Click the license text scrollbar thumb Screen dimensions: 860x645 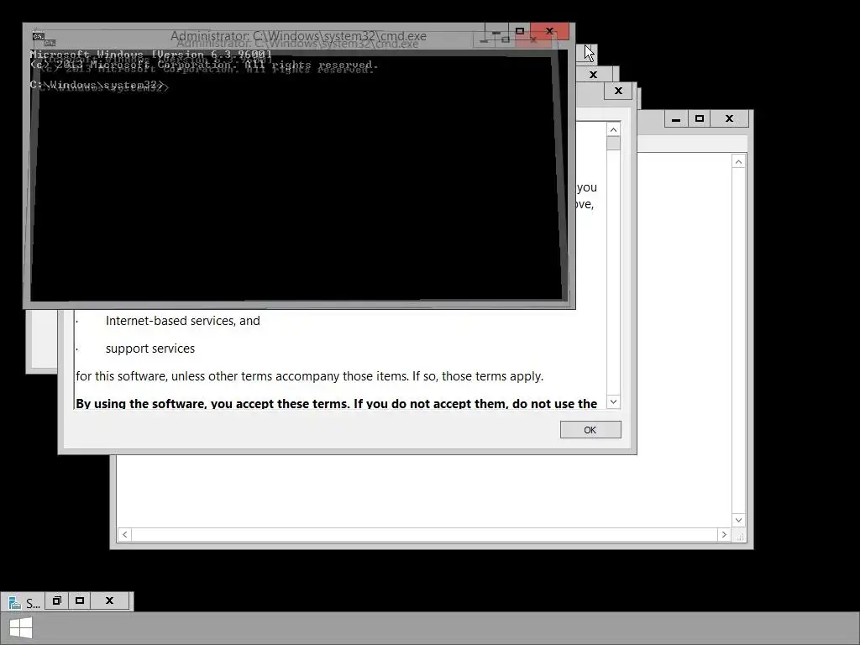coord(613,143)
